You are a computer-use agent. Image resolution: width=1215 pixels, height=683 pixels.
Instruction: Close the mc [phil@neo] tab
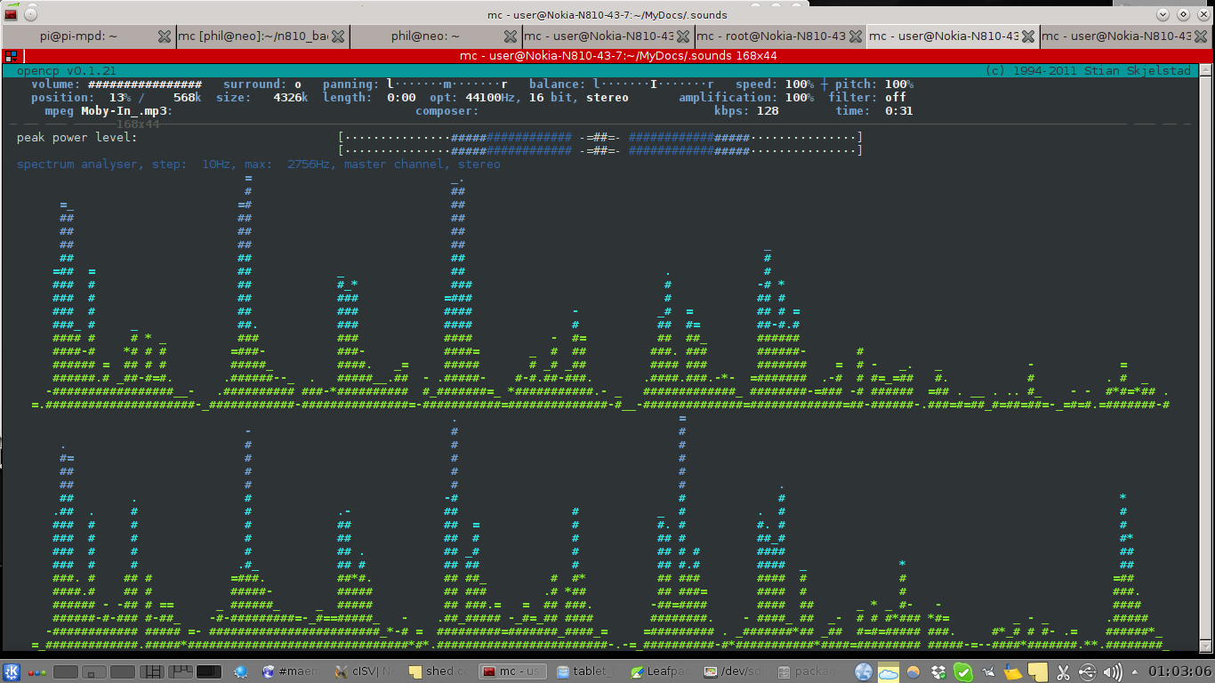337,36
